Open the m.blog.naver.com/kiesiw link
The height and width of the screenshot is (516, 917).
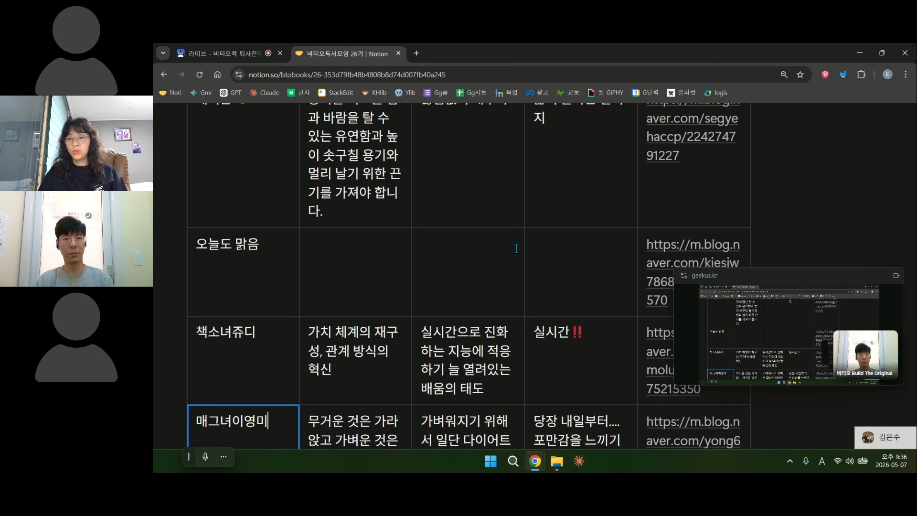(x=693, y=253)
